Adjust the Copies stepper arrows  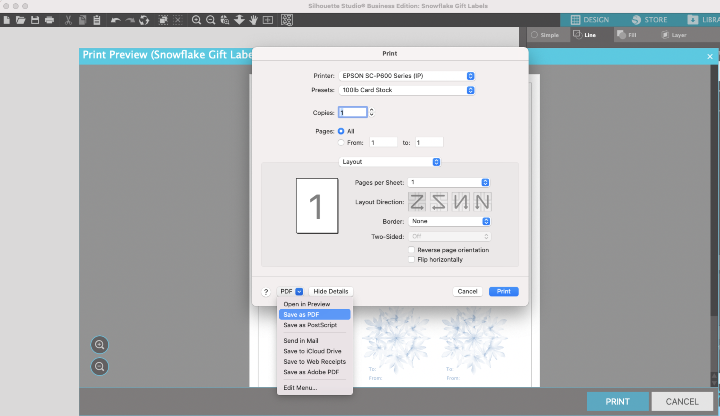pyautogui.click(x=372, y=112)
